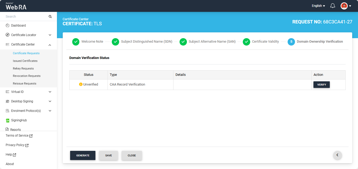Click the notification bell icon
This screenshot has width=358, height=169.
(x=333, y=6)
